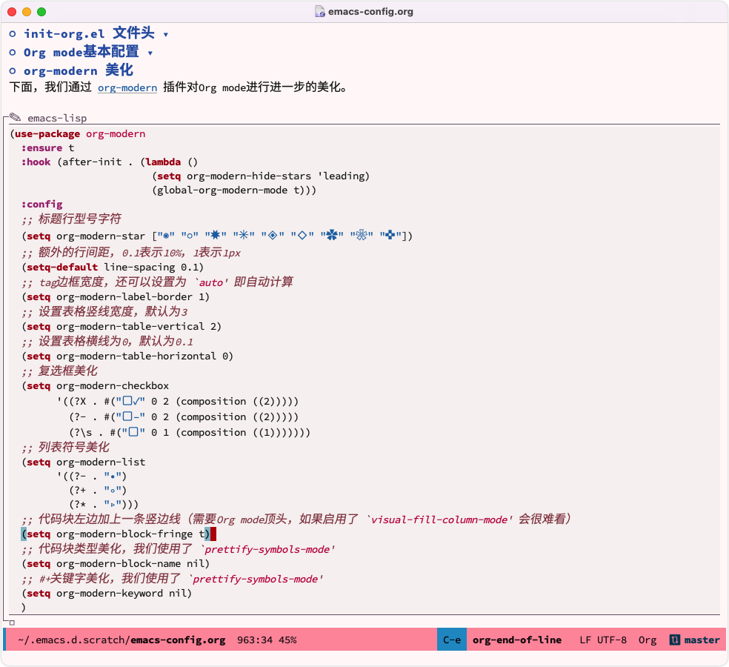Click the comment ;; 列表符号美化
The height and width of the screenshot is (667, 729).
65,447
